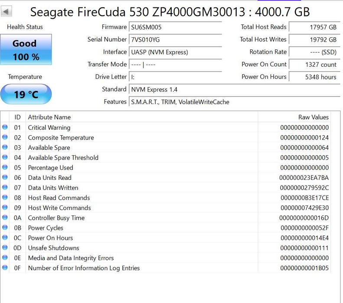Click the status dot for Percentage Used

click(5, 167)
